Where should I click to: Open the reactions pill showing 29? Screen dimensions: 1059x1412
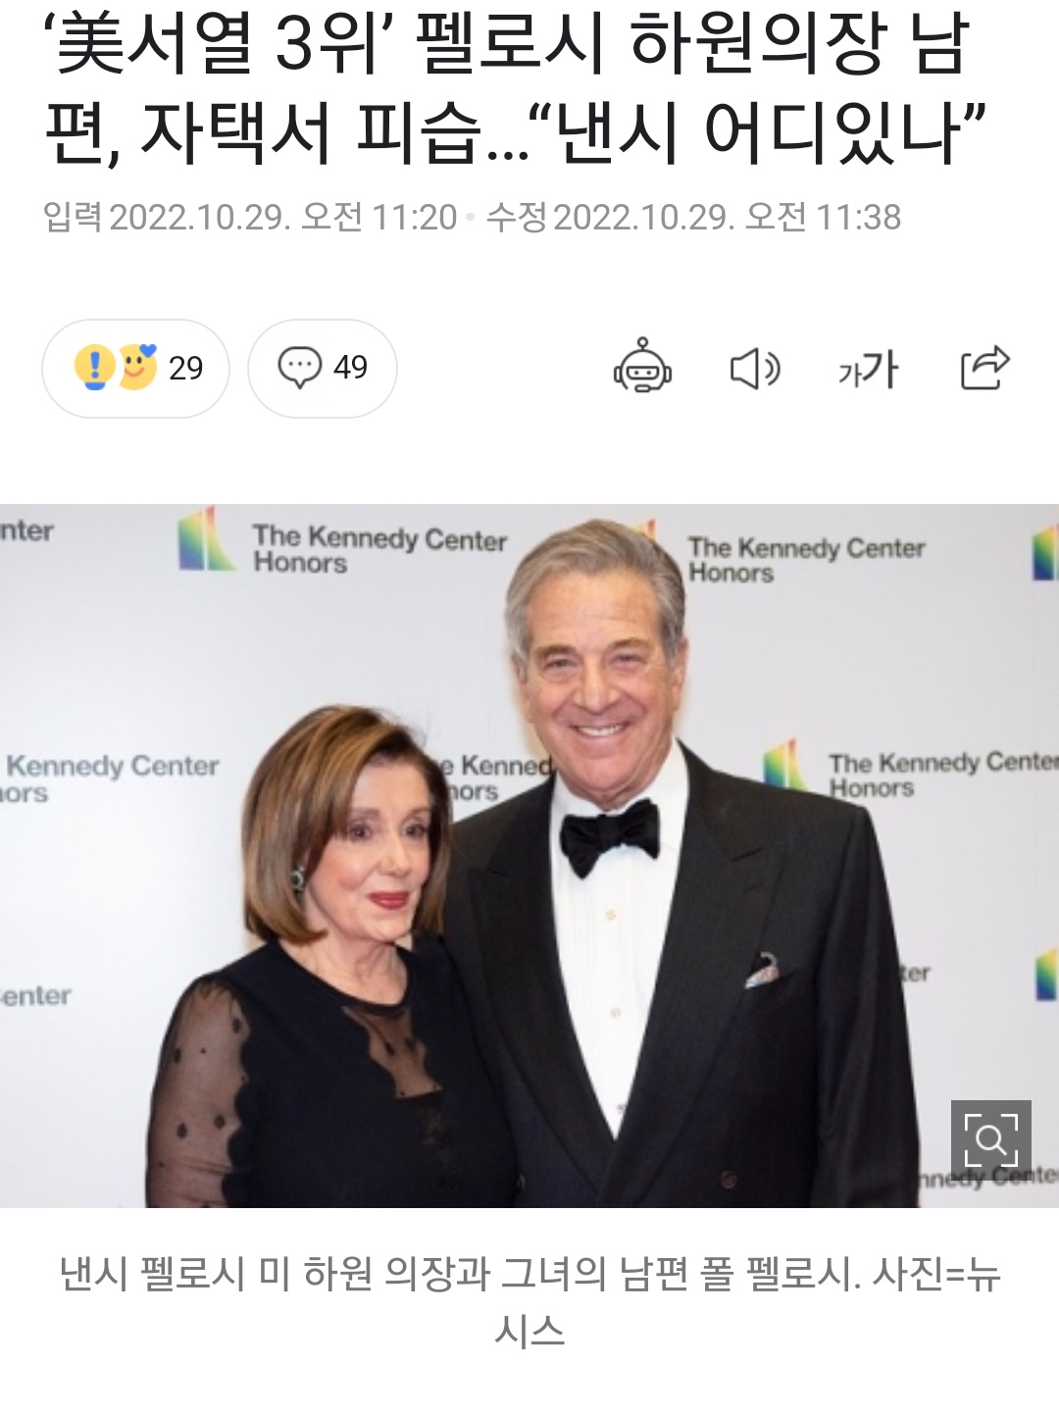(135, 369)
